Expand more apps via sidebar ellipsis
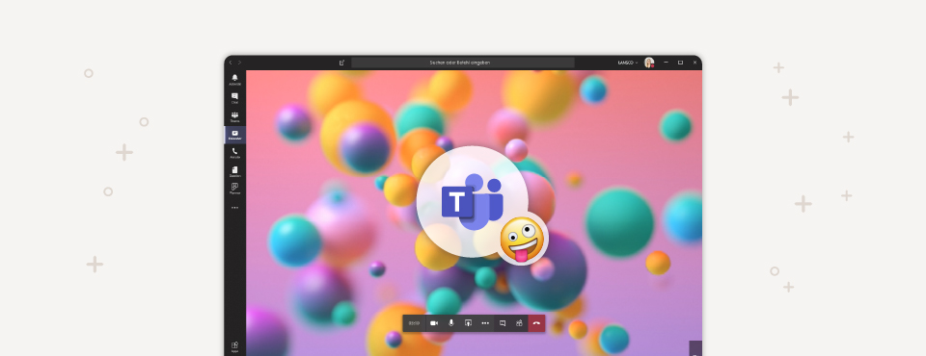 [235, 208]
